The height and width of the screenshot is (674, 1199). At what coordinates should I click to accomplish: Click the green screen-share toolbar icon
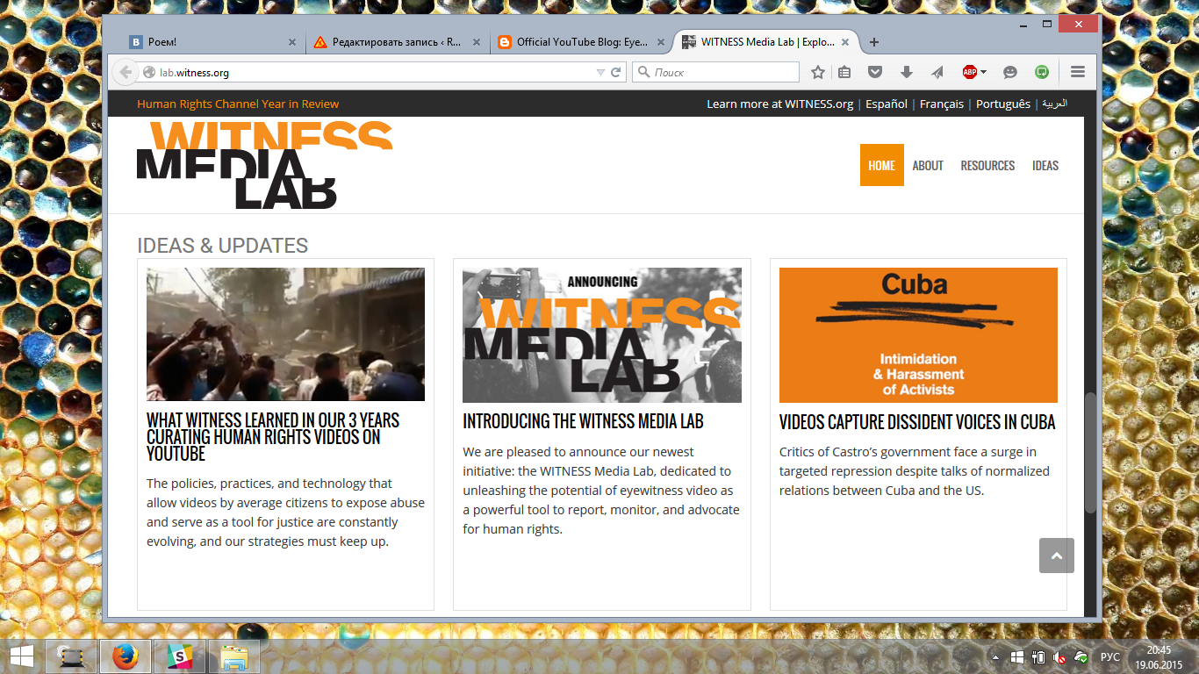click(x=1042, y=72)
